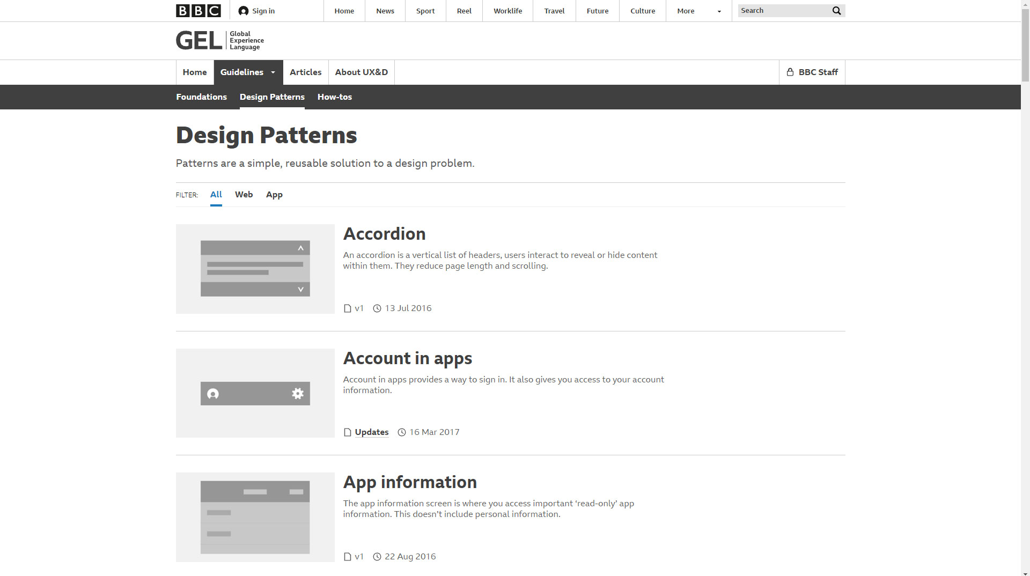Click the document icon next to Updates
The image size is (1030, 576).
click(x=347, y=432)
